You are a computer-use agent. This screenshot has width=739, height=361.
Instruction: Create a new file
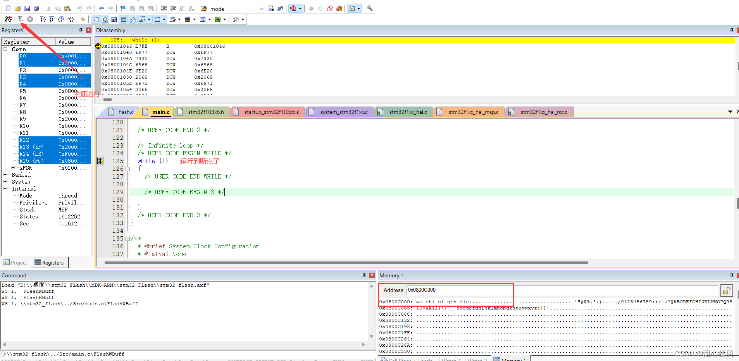[x=9, y=9]
